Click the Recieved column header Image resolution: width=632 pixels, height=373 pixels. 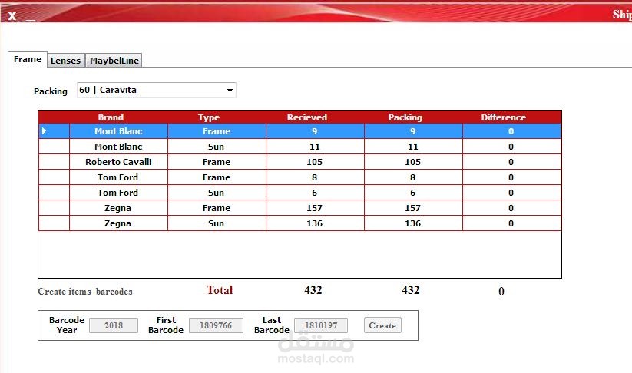tap(306, 117)
